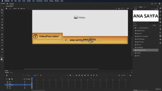The width and height of the screenshot is (162, 91).
Task: Open the Help menu
Action: (x=62, y=1)
